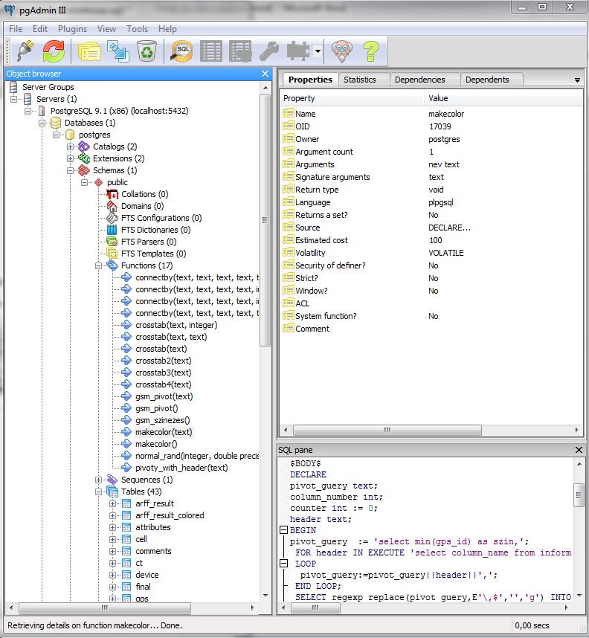Click the Server Groups icon

[13, 87]
